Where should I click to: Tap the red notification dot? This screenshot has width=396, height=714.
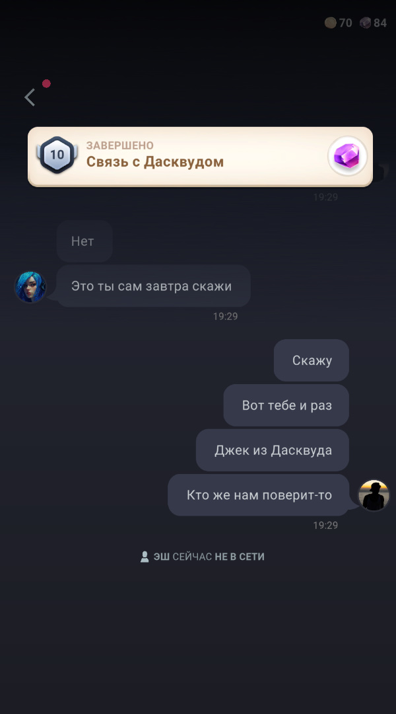click(x=46, y=84)
